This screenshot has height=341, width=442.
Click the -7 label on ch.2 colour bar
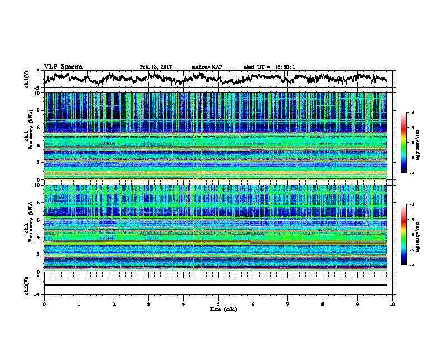pyautogui.click(x=411, y=265)
